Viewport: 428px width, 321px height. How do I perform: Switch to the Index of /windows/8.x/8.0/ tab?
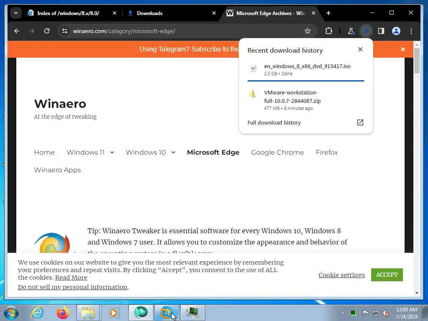(x=68, y=13)
